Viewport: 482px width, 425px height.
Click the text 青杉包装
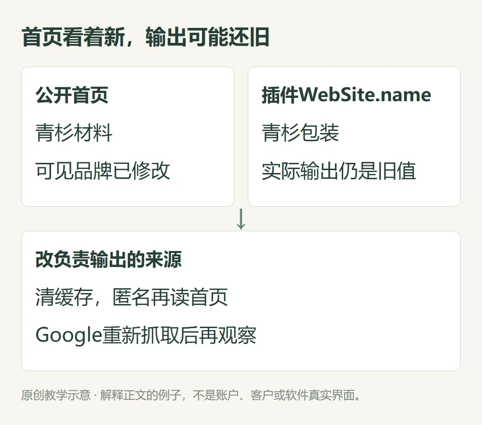click(x=300, y=133)
